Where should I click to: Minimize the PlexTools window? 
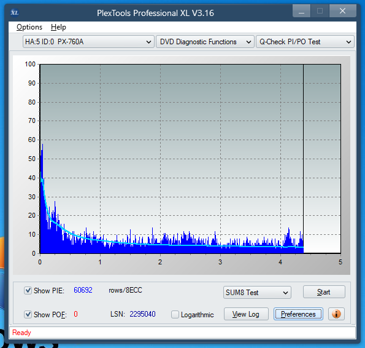301,11
